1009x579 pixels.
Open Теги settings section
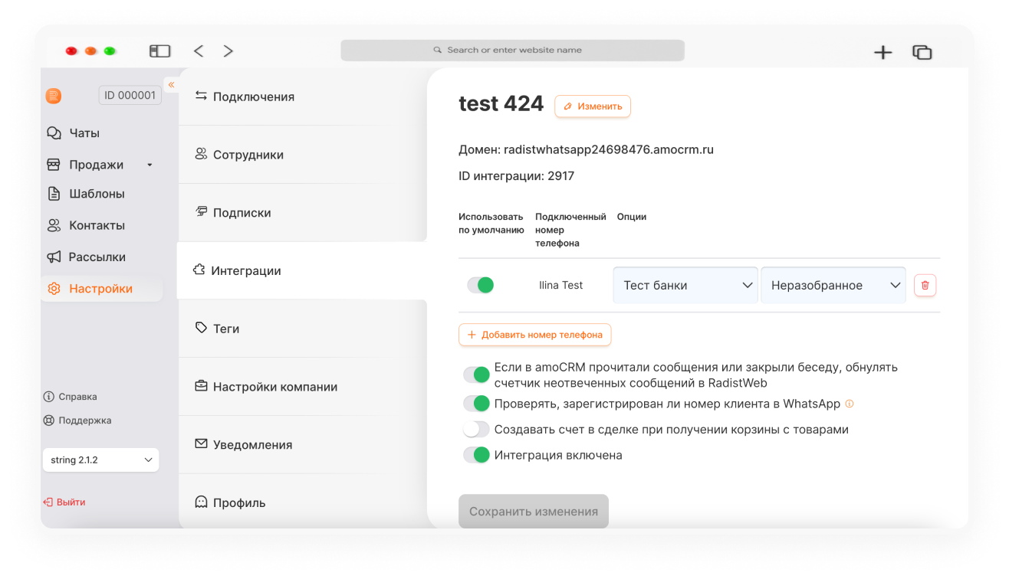[x=302, y=329]
